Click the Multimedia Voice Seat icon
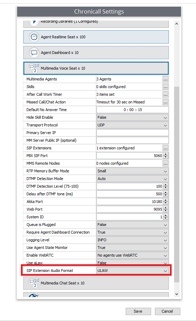The image size is (196, 321). [x=34, y=68]
